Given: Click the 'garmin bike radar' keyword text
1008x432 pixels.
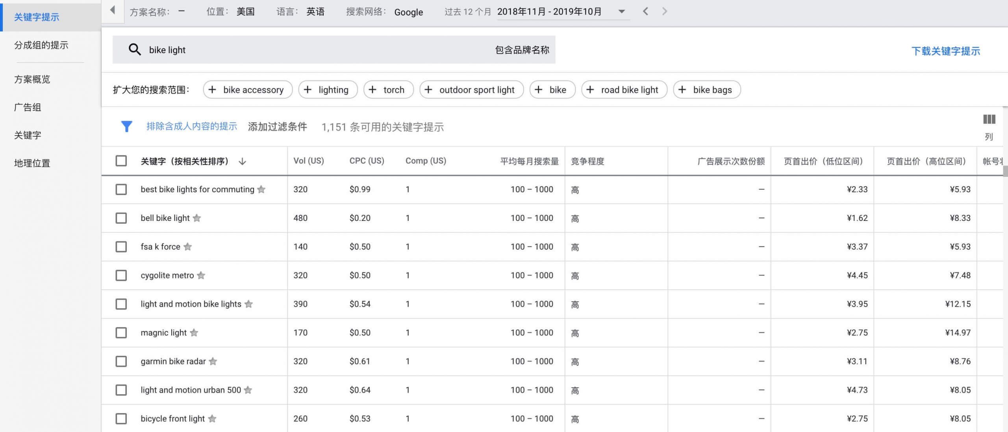Looking at the screenshot, I should point(173,362).
